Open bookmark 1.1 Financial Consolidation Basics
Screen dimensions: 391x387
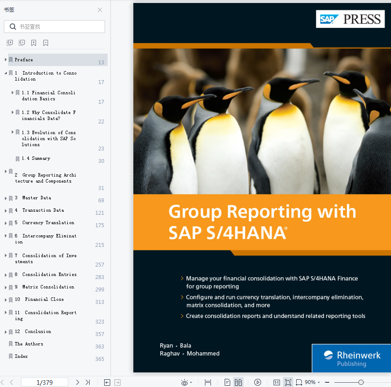tap(48, 96)
